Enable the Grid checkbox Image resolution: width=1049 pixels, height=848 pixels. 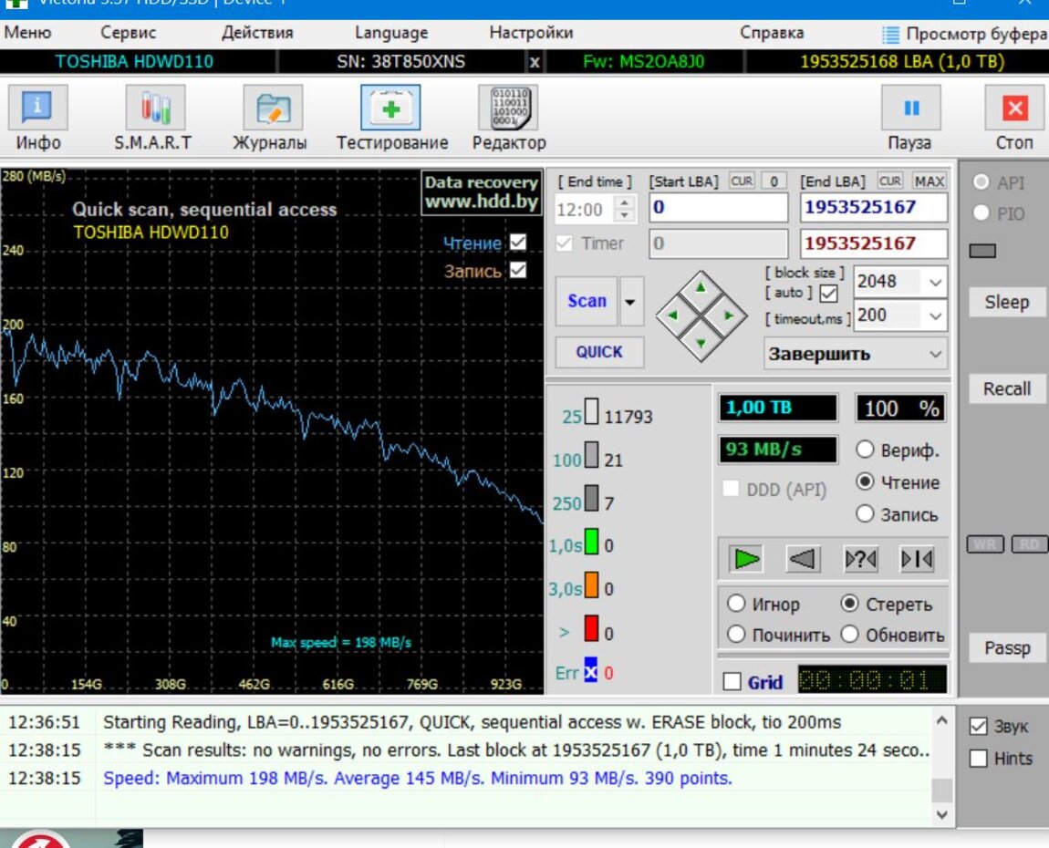[732, 682]
